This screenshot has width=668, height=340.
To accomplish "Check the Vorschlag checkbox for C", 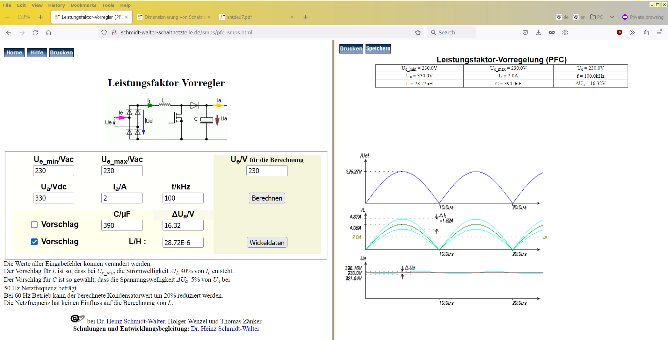I will tap(34, 224).
